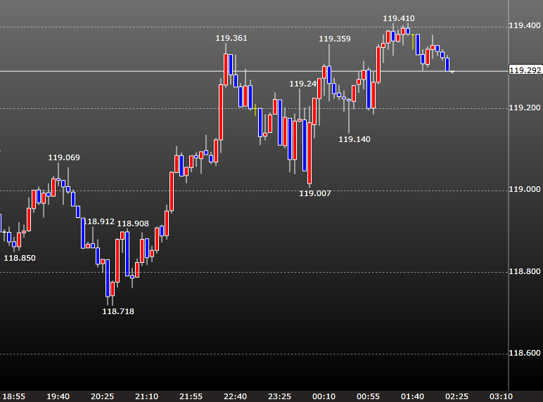This screenshot has height=402, width=543.
Task: Click the 119.007 low label
Action: pyautogui.click(x=314, y=193)
